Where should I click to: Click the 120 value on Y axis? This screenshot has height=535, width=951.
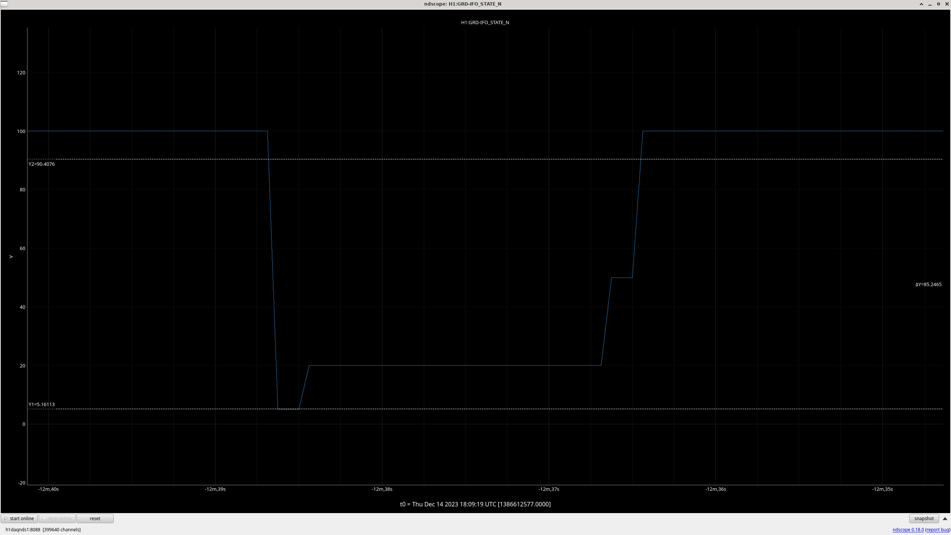click(x=21, y=72)
